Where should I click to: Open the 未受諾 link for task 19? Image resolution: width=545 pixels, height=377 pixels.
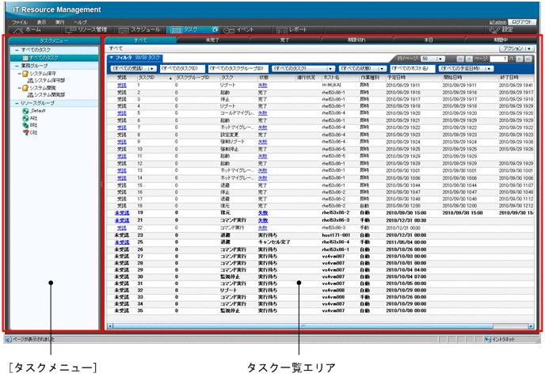(x=122, y=213)
